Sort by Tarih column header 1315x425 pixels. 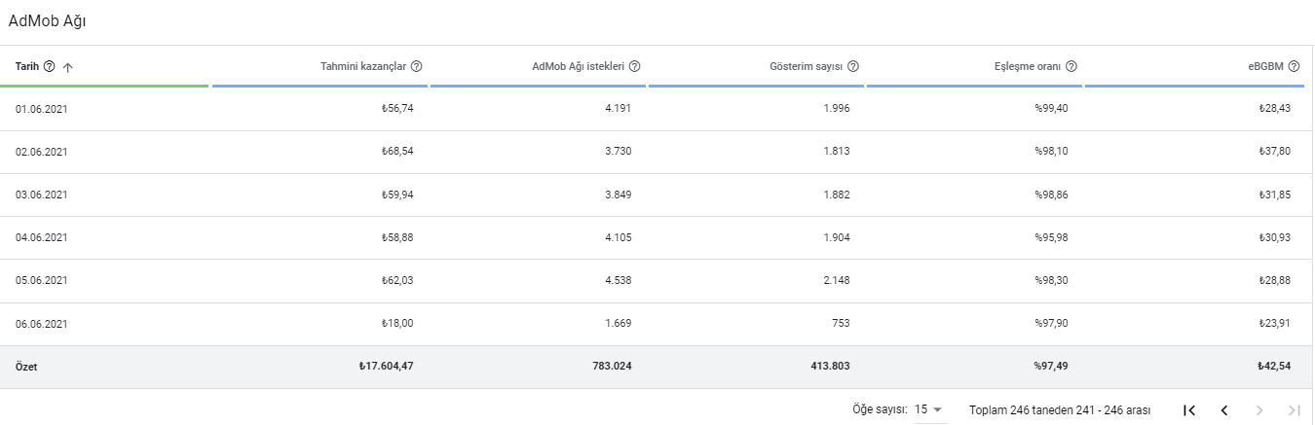(x=26, y=66)
